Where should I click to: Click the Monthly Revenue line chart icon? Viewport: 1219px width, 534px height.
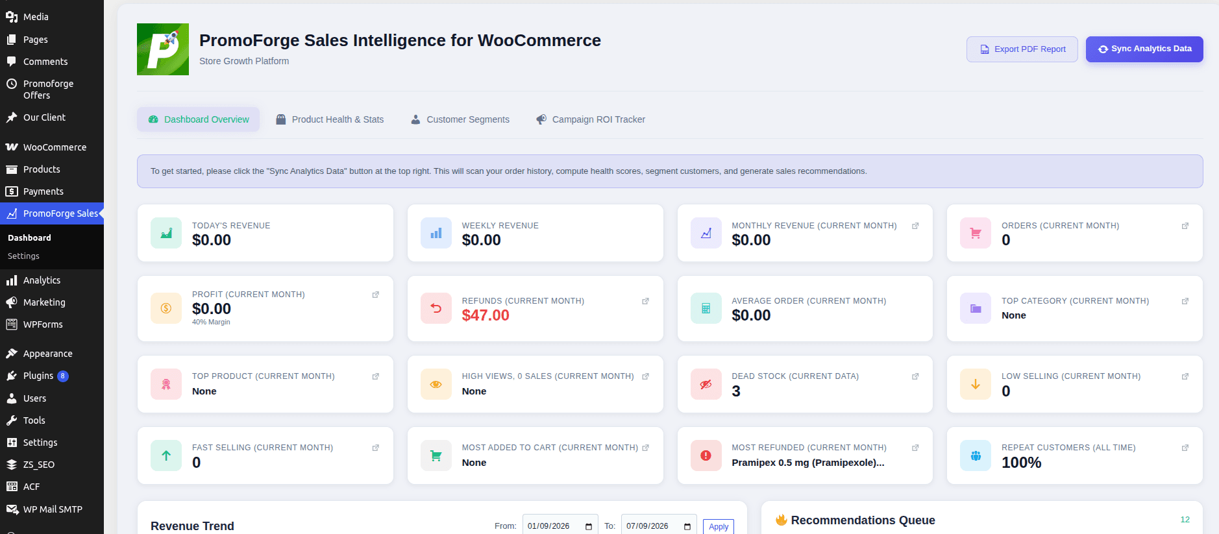706,233
